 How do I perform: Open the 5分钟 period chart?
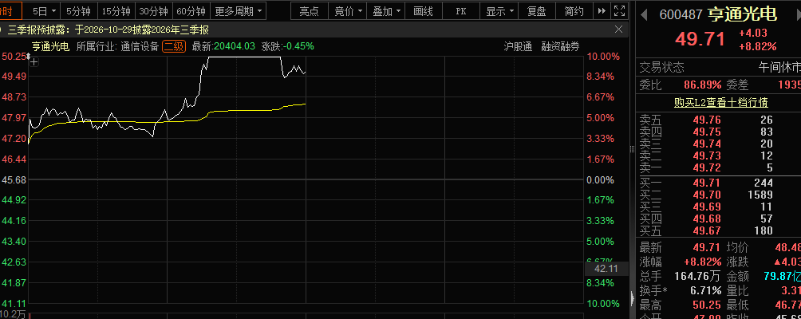[x=79, y=11]
